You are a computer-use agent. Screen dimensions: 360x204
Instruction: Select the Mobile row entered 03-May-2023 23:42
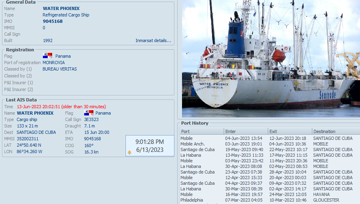pos(270,161)
